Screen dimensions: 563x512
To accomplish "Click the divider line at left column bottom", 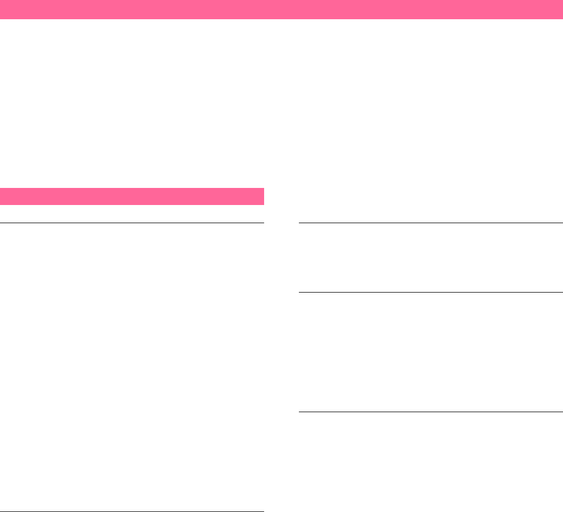I will (x=132, y=511).
